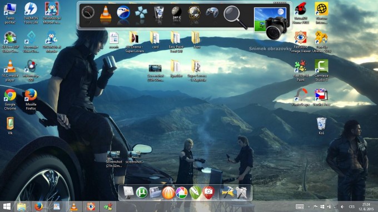
Task: Open the card folder on desktop
Action: [x=155, y=40]
